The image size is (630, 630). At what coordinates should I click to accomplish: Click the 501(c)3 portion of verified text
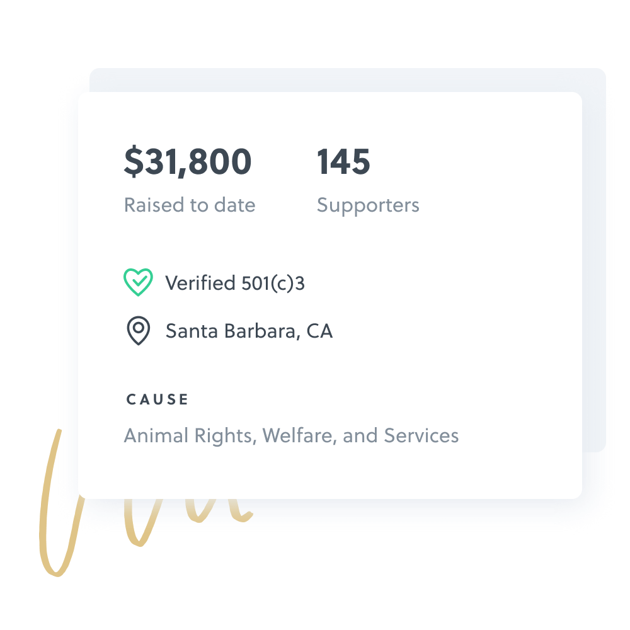coord(273,283)
